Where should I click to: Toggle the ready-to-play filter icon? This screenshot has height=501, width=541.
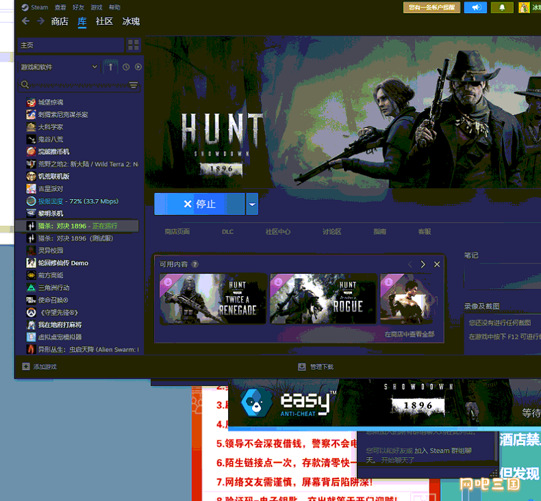[x=138, y=67]
